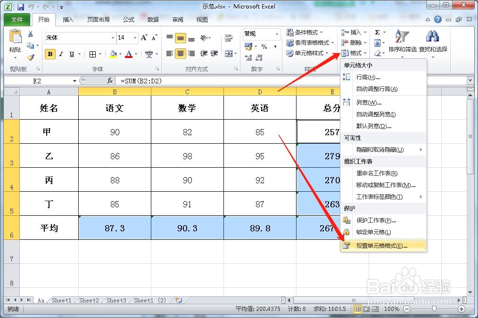478x318 pixels.
Task: Click zoom out minus button
Action: (407, 309)
